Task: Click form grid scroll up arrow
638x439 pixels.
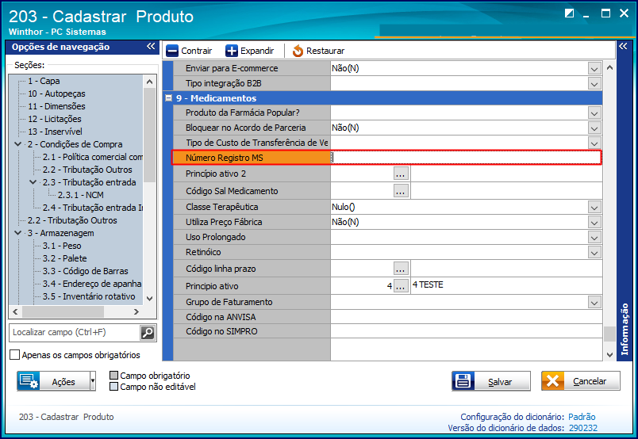Action: tap(609, 68)
